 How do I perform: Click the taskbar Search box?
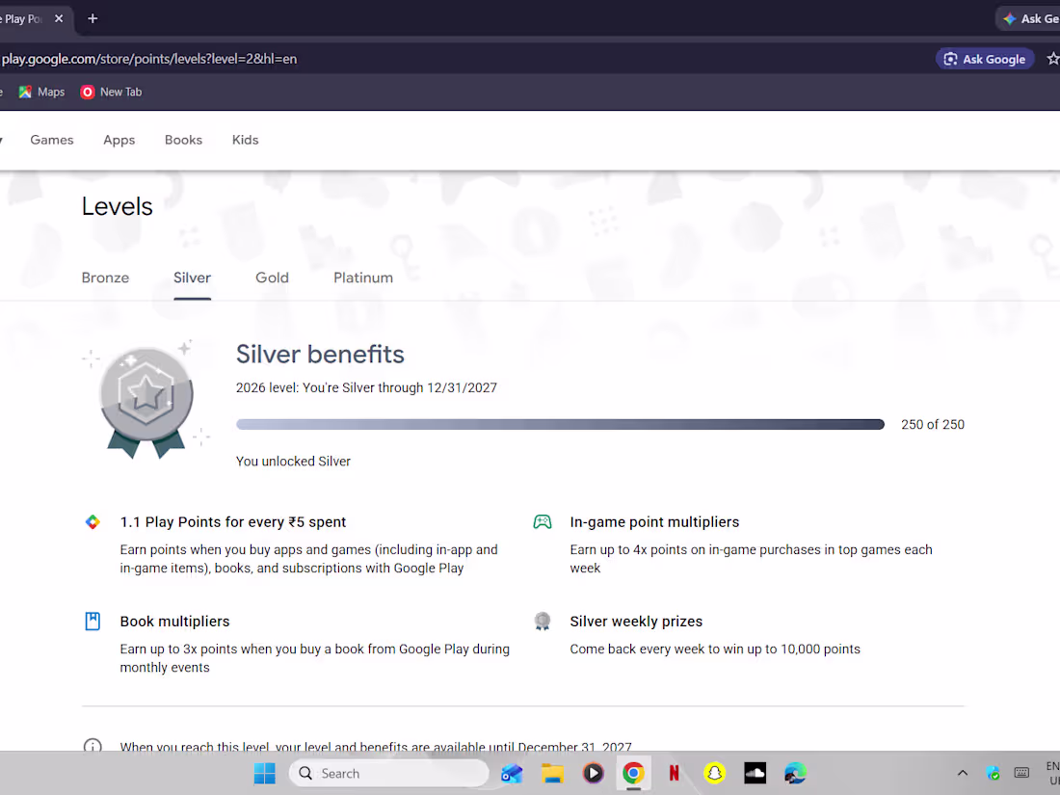coord(388,774)
